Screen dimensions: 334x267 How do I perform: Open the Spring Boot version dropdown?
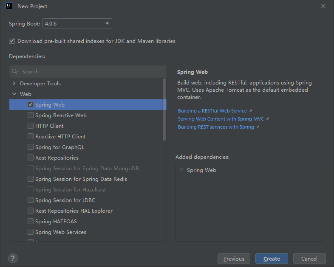[x=107, y=23]
